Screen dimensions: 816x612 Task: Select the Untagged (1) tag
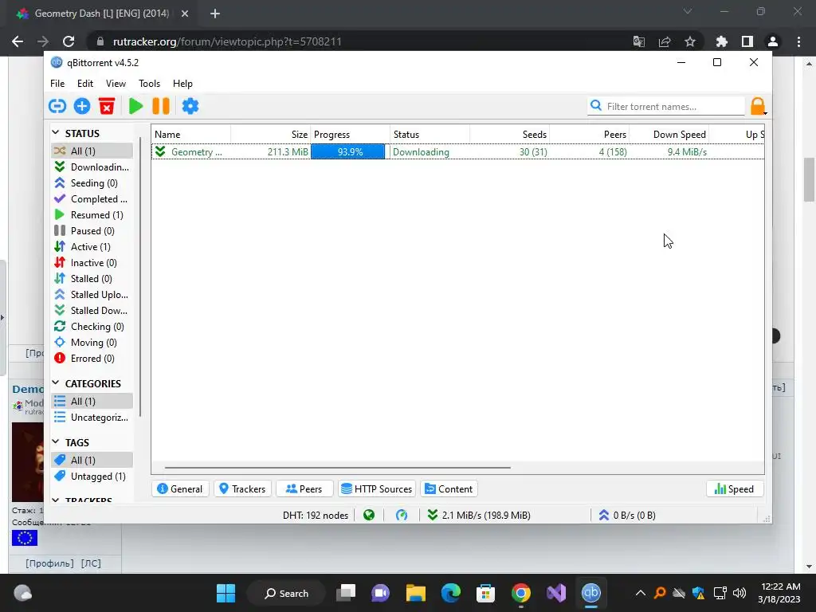coord(92,477)
